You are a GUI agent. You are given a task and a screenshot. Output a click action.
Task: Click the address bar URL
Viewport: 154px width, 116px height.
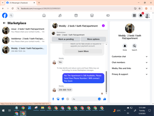point(41,8)
